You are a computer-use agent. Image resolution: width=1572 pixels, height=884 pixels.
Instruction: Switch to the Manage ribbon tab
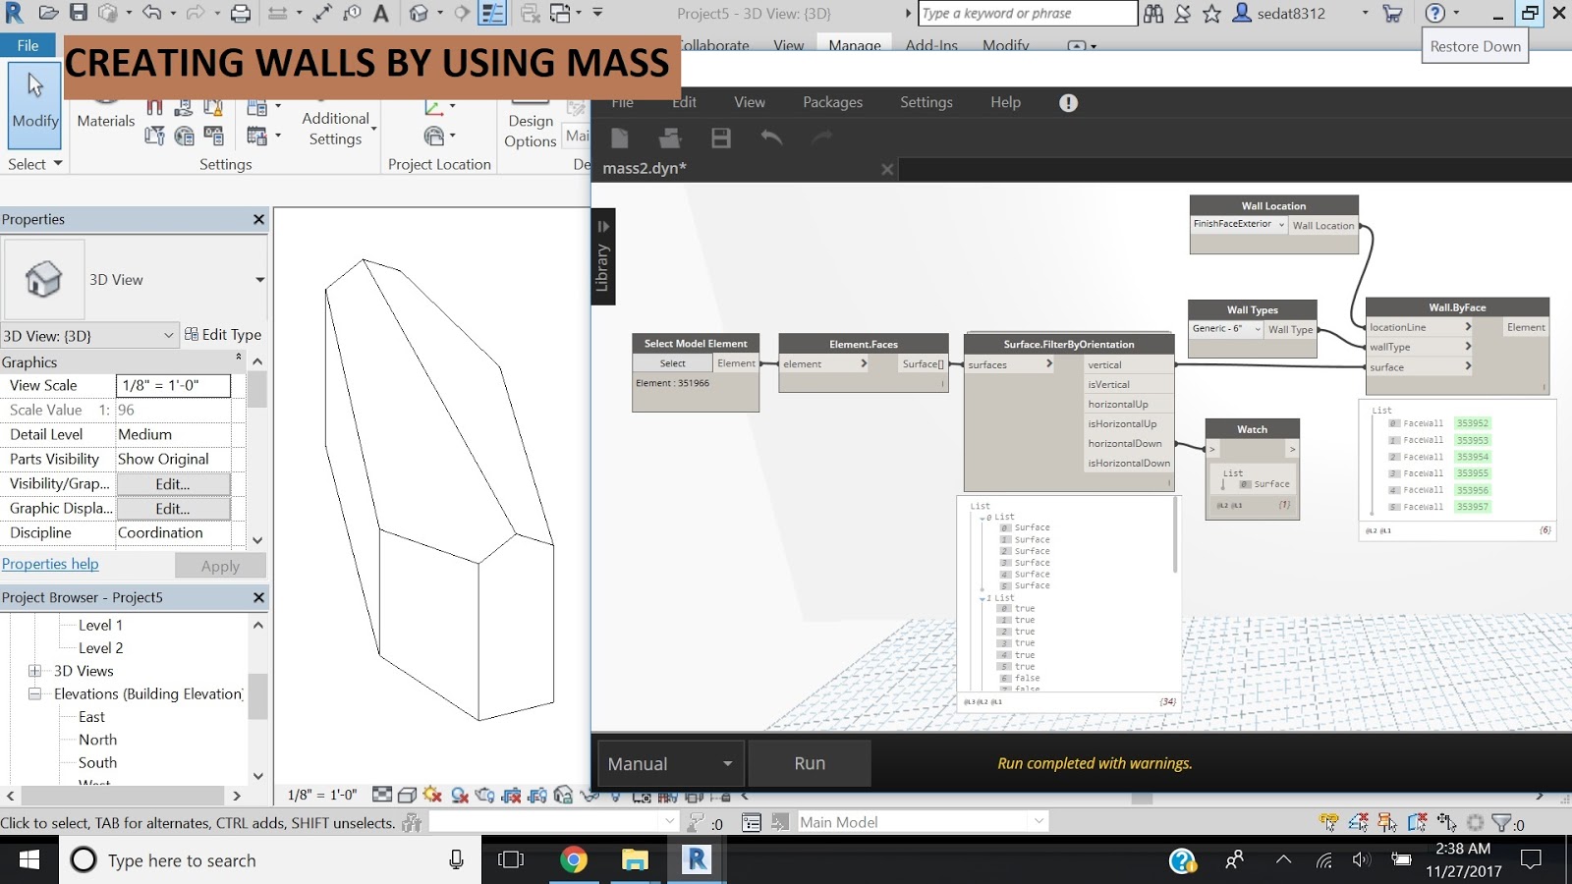pos(854,45)
